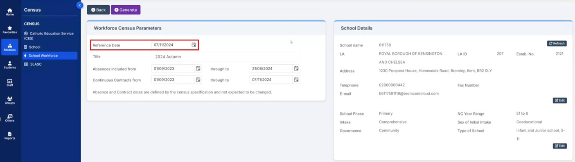This screenshot has height=162, width=575.
Task: Select School Workforce menu item
Action: (x=50, y=55)
